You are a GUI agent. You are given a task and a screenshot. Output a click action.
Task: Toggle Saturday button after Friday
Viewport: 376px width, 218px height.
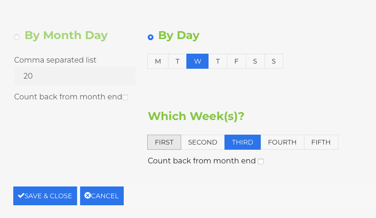pos(255,61)
